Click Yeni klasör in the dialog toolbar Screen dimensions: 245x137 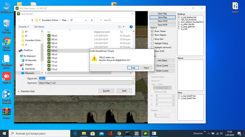point(39,27)
